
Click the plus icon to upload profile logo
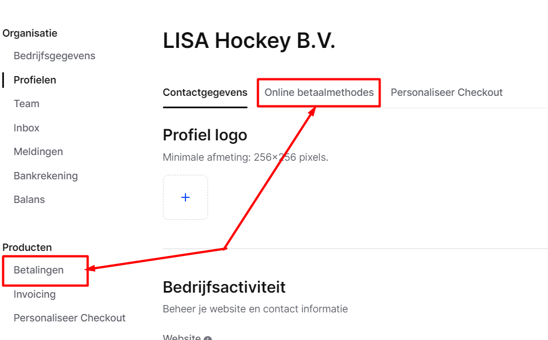[185, 197]
